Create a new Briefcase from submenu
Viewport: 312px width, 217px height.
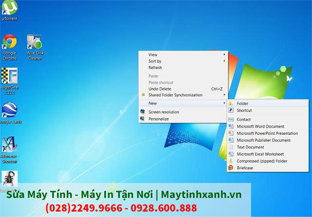(268, 168)
